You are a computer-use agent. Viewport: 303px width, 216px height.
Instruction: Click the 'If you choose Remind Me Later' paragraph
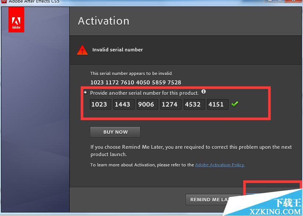click(x=191, y=151)
